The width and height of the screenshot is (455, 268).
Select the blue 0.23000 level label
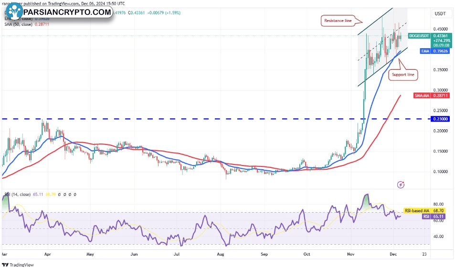pyautogui.click(x=441, y=119)
